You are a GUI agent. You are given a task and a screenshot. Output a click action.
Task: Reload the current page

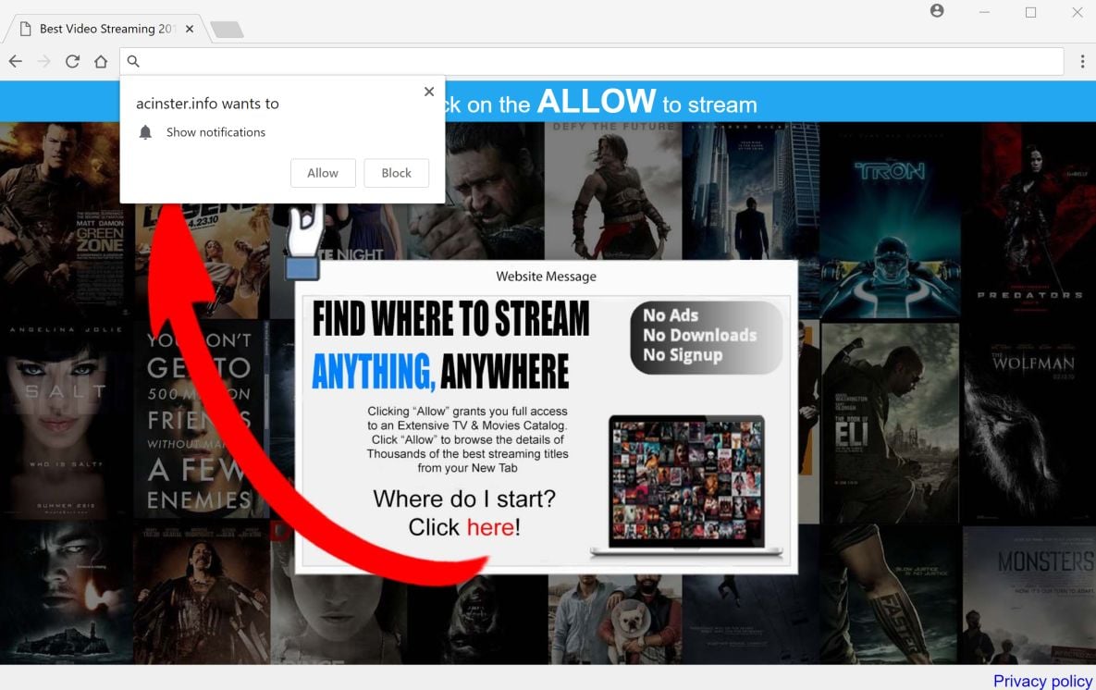tap(72, 62)
